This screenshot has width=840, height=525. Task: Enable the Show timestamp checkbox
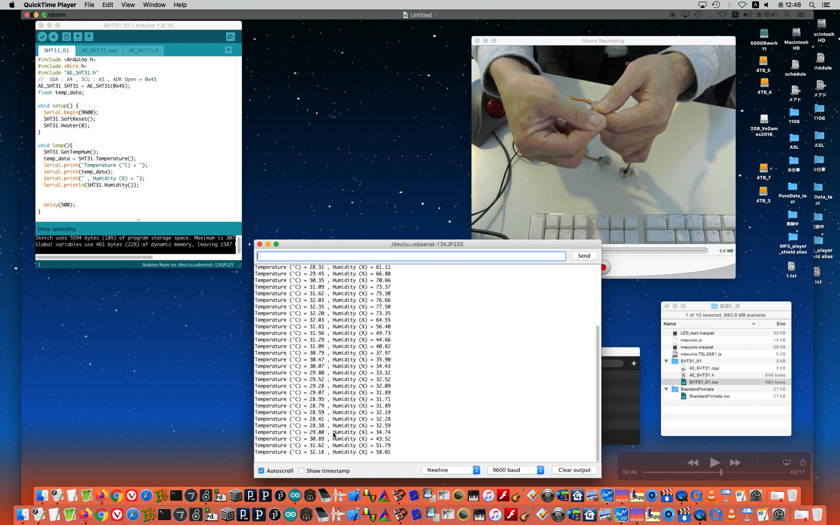click(x=301, y=471)
